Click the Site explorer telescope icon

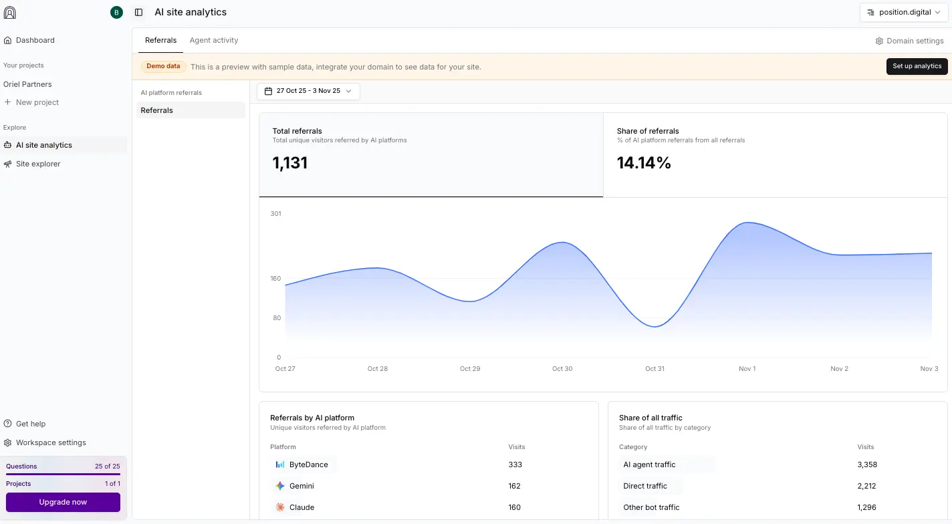(8, 164)
